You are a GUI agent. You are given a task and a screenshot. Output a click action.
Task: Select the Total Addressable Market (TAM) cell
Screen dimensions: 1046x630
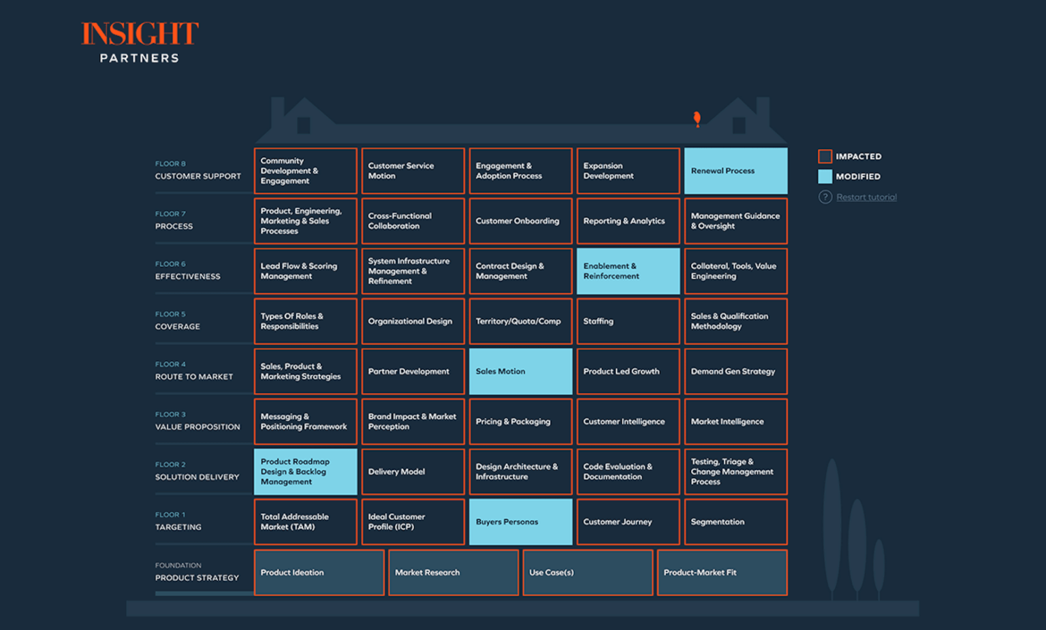coord(305,522)
